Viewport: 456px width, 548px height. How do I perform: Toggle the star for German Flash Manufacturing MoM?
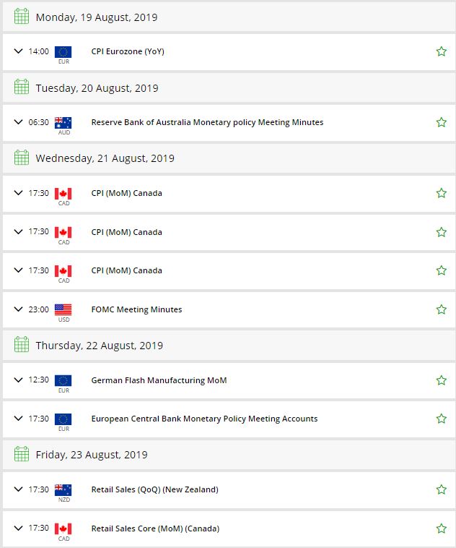pos(441,380)
